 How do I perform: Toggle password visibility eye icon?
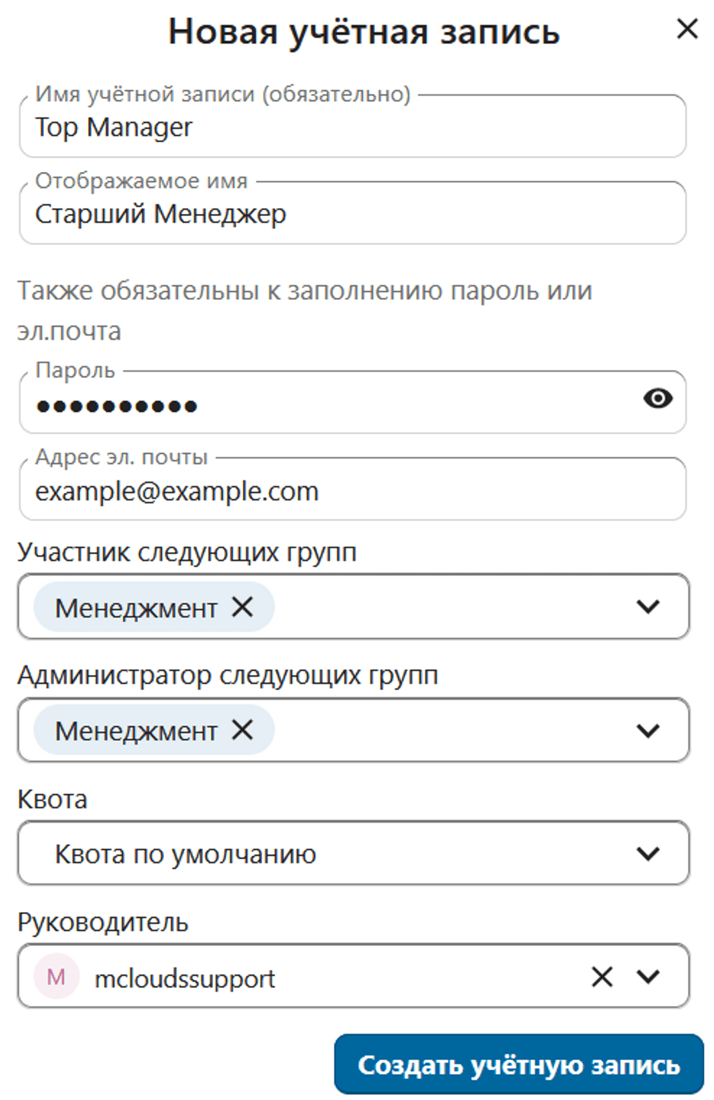click(657, 398)
